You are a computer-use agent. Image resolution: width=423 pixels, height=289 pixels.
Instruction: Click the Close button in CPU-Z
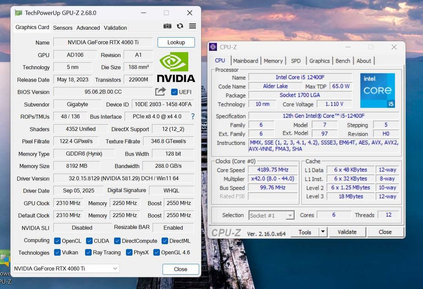385,232
